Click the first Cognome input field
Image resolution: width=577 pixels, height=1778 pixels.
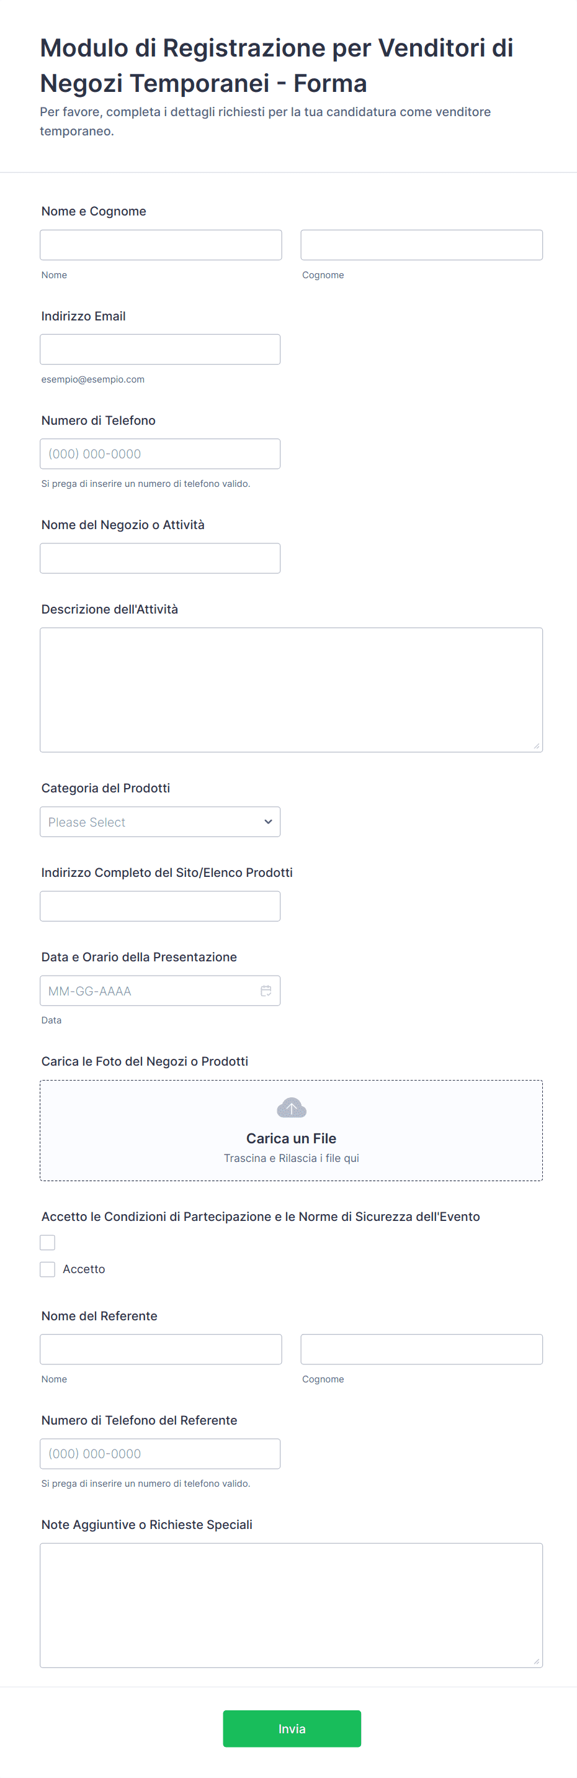pos(421,245)
